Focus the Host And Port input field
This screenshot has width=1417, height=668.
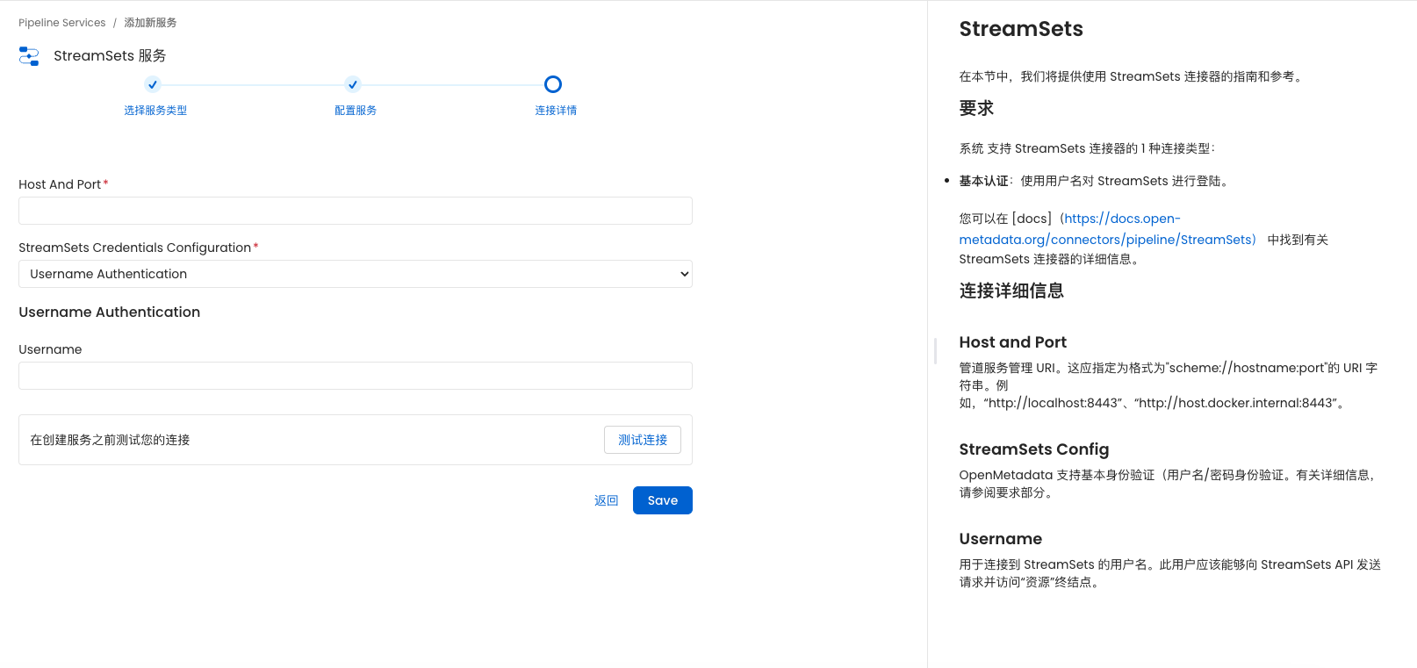[356, 211]
